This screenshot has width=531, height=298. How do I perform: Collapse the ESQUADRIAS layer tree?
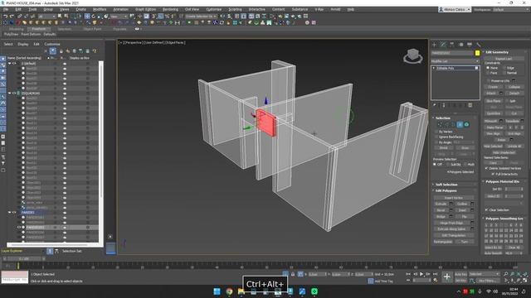point(9,93)
